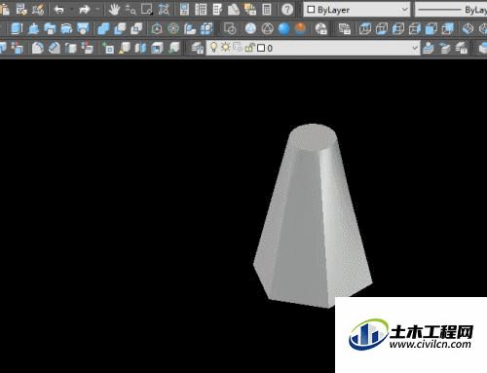
Task: Toggle layer lock padlock icon
Action: click(x=249, y=48)
